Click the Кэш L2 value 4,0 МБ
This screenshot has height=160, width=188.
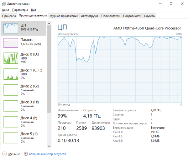click(x=155, y=136)
